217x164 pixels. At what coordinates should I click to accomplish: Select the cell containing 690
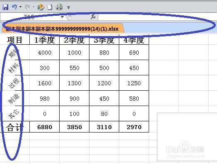pos(134,52)
